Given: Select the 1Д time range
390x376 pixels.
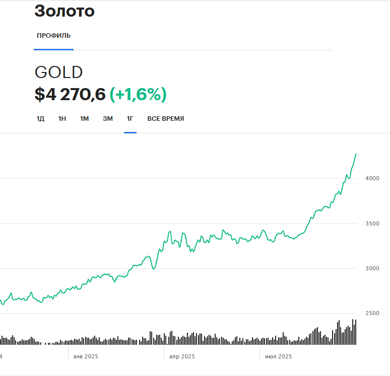Looking at the screenshot, I should tap(40, 119).
